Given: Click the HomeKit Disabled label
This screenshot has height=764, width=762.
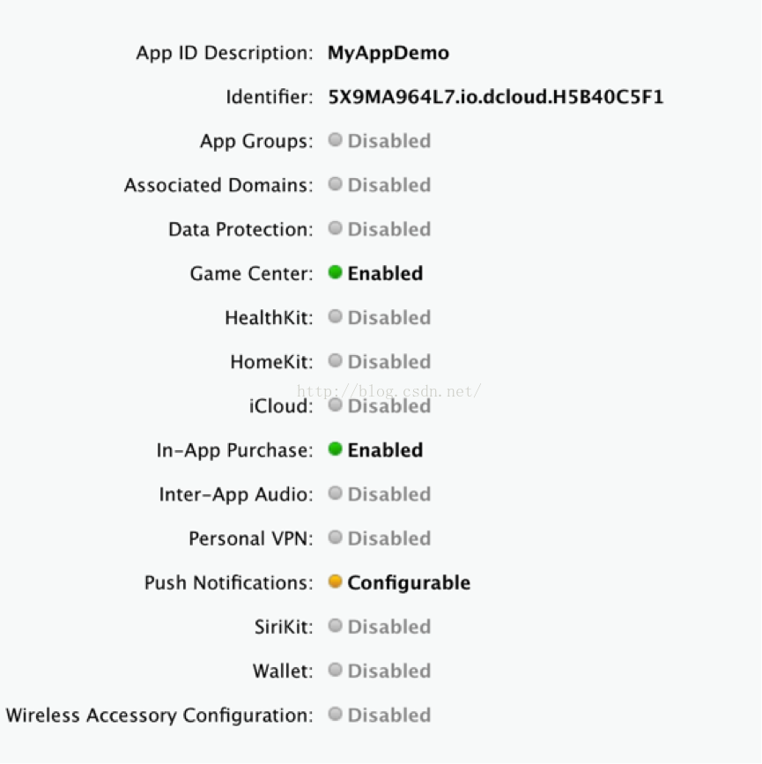Looking at the screenshot, I should [x=389, y=362].
